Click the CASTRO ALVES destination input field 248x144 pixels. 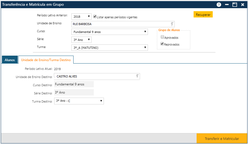point(94,76)
